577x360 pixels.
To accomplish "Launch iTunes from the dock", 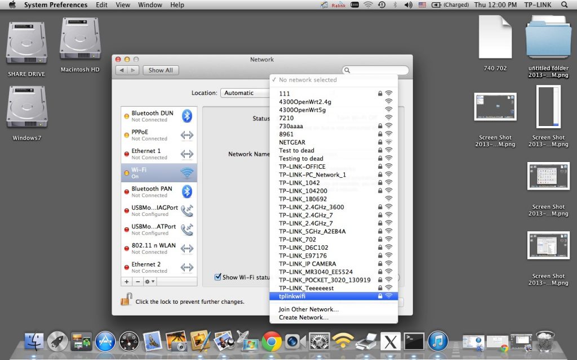I will tap(437, 341).
